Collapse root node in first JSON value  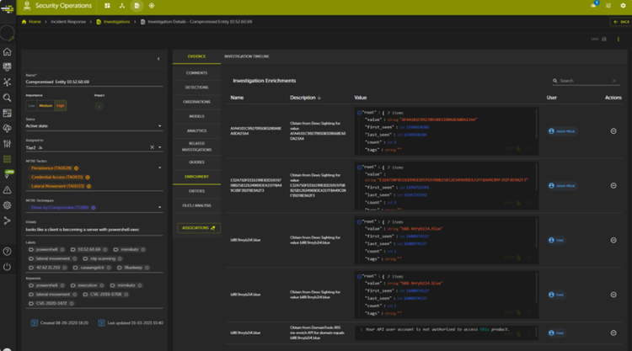point(359,113)
